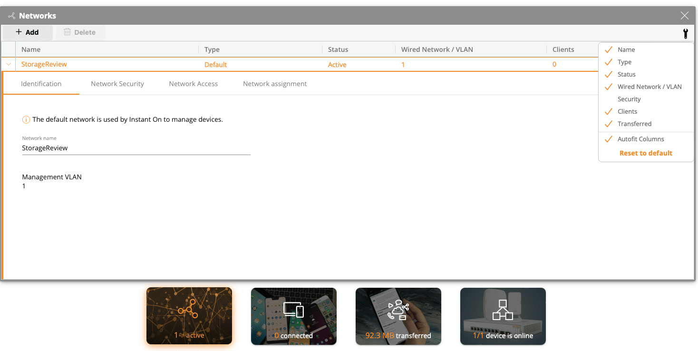
Task: Collapse the StorageReview row chevron
Action: (9, 64)
